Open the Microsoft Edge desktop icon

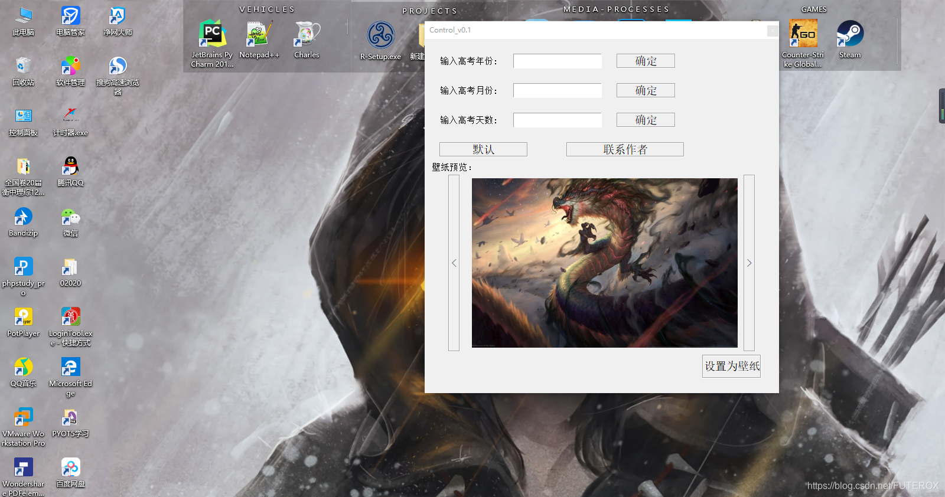[70, 377]
